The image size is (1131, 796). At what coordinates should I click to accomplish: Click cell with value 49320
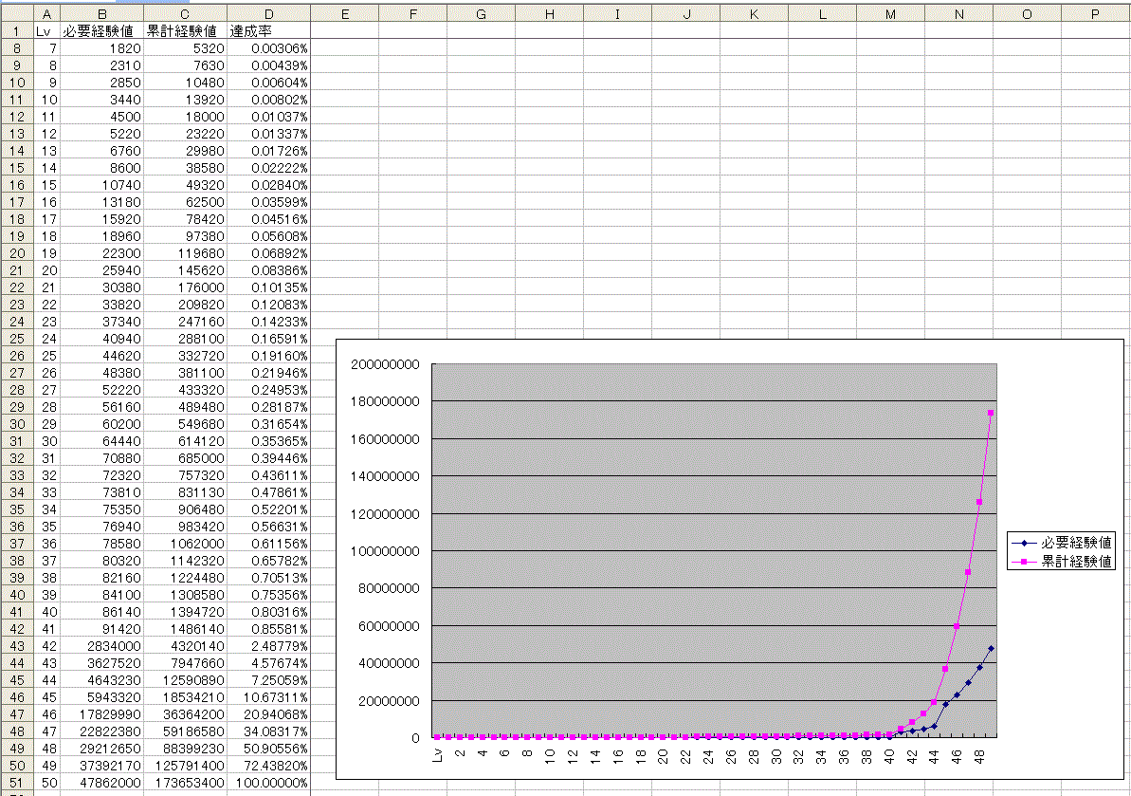pyautogui.click(x=186, y=185)
